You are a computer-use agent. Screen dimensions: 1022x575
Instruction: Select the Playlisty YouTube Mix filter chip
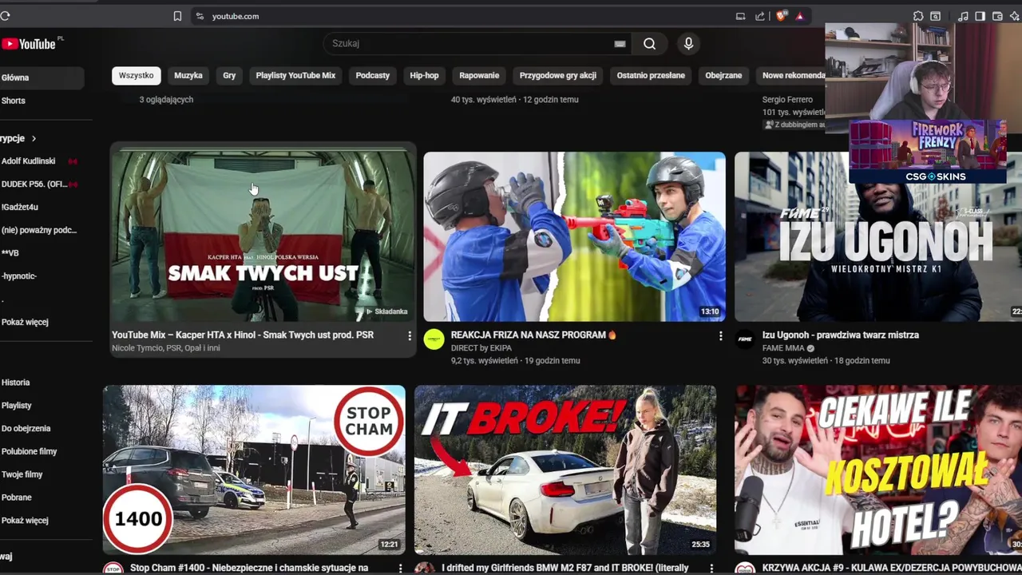click(295, 75)
